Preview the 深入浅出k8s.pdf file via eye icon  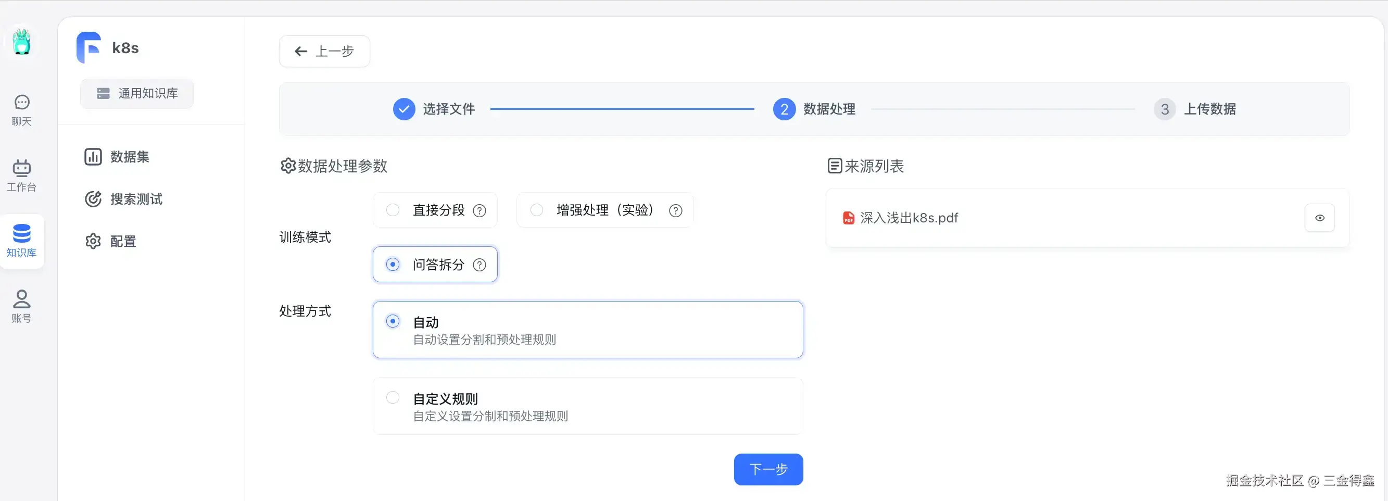click(1319, 218)
